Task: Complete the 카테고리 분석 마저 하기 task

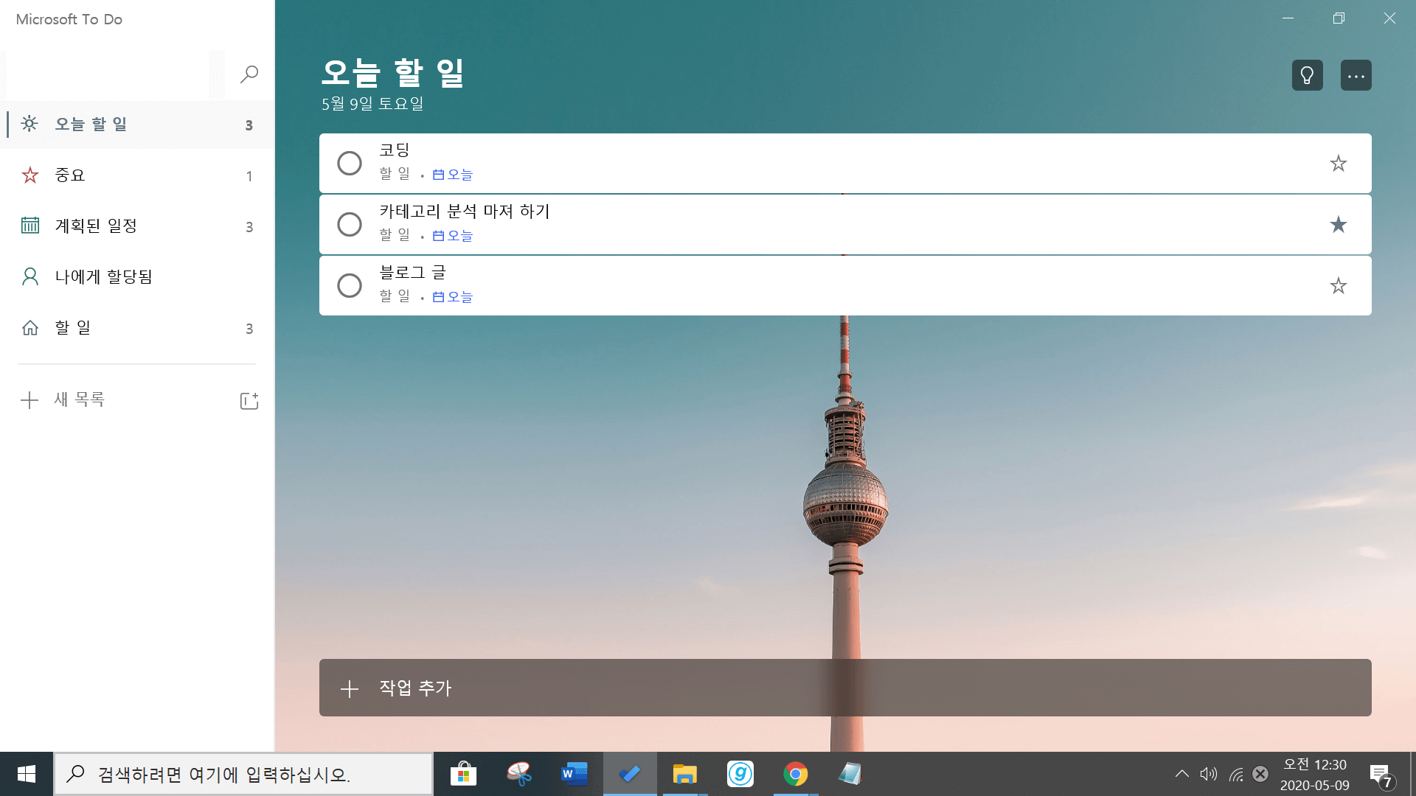Action: (350, 224)
